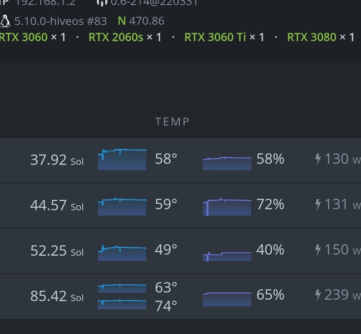Click the 63° core temperature reading
The height and width of the screenshot is (334, 361).
click(166, 288)
